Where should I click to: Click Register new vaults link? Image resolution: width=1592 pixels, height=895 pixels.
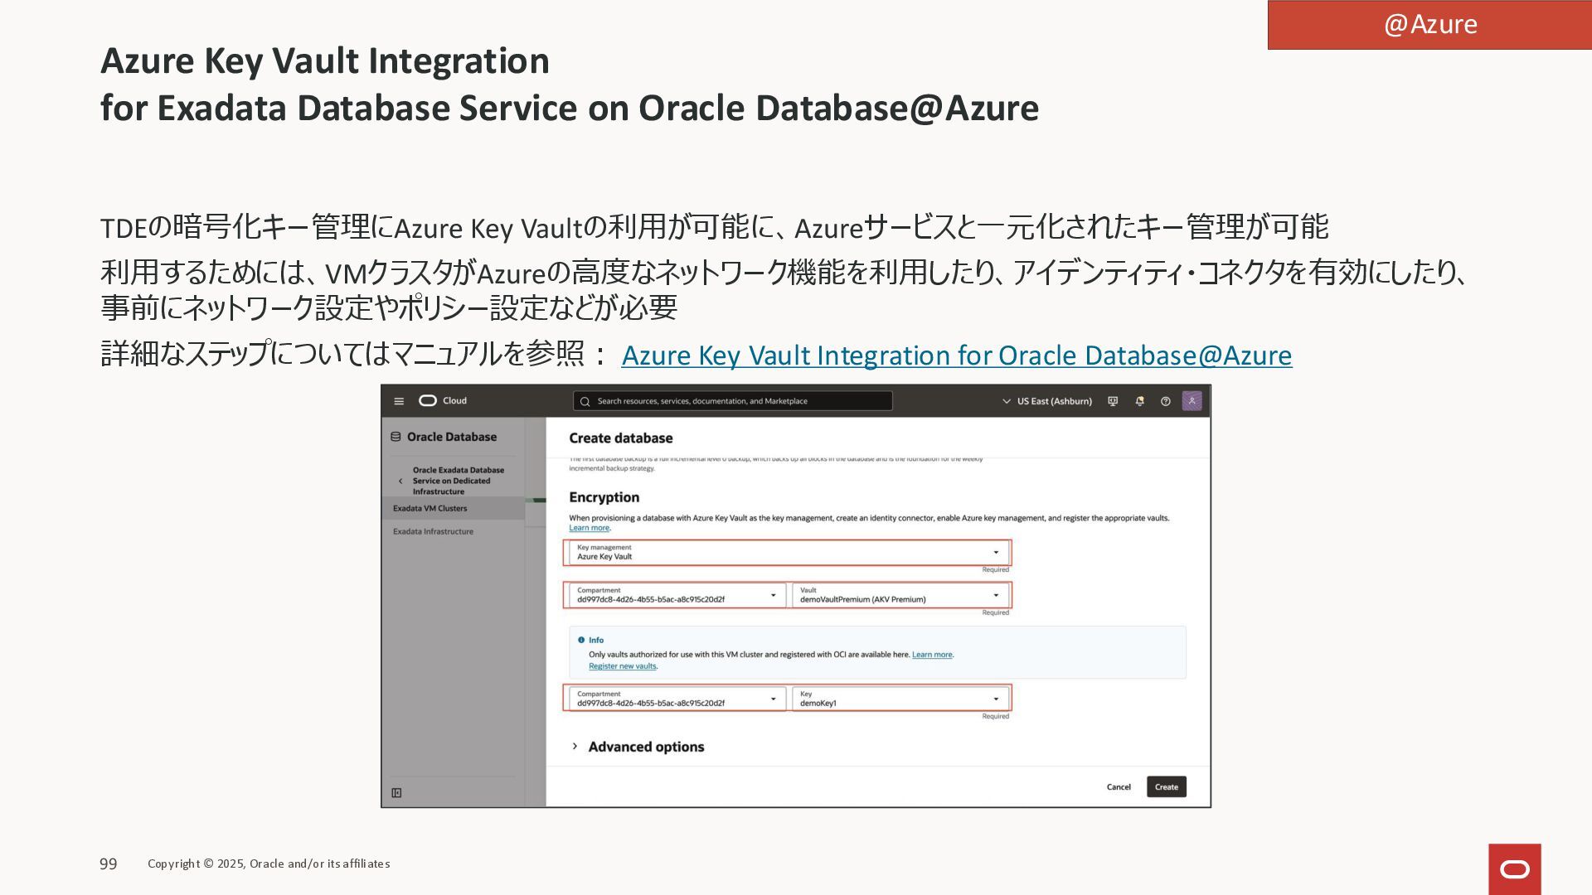tap(622, 666)
